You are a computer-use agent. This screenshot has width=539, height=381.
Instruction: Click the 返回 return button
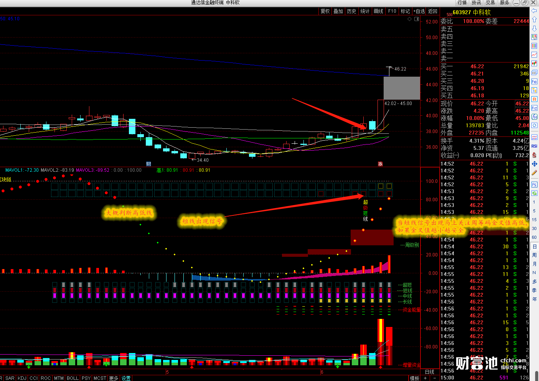pos(433,11)
